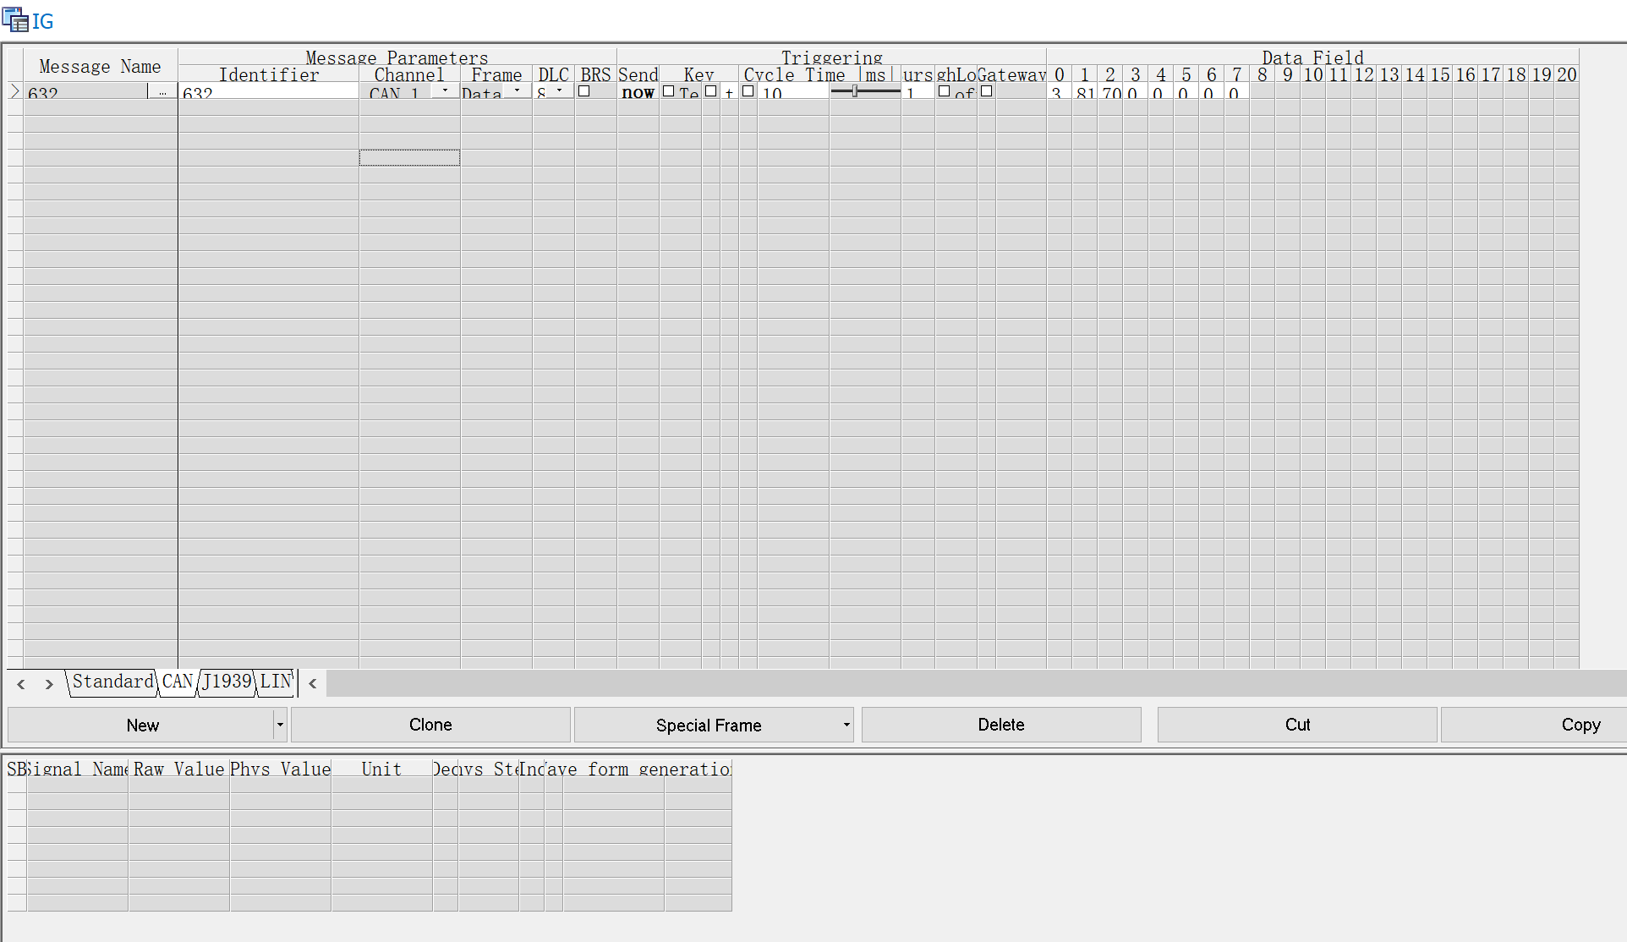Expand the Special Frame dropdown arrow
Viewport: 1627px width, 942px height.
[x=846, y=725]
